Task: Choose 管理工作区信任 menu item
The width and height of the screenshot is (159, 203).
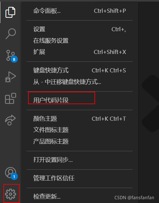Action: pyautogui.click(x=79, y=178)
